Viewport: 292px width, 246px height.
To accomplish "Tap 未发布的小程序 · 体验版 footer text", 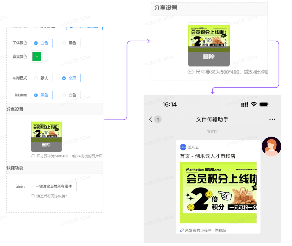I will pyautogui.click(x=205, y=230).
